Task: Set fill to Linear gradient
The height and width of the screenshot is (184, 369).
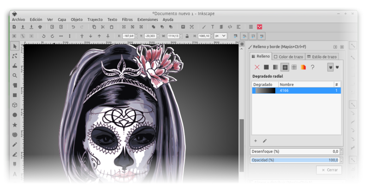Action: point(275,67)
